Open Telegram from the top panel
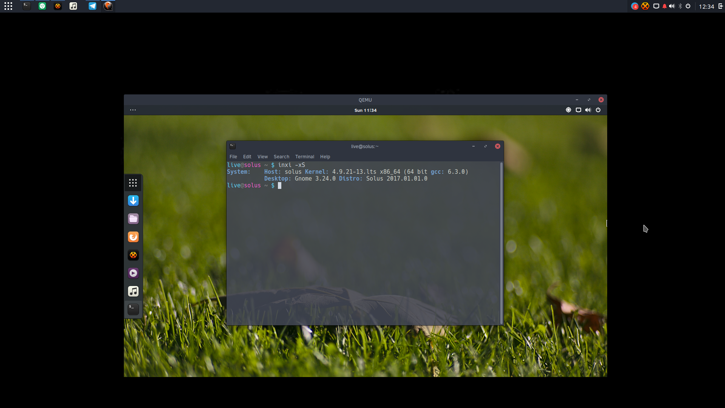The image size is (725, 408). click(93, 6)
